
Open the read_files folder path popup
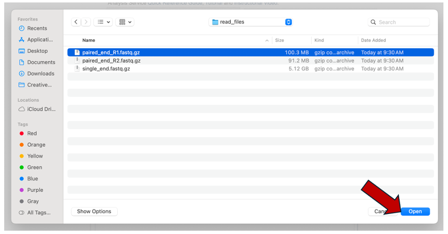point(251,22)
